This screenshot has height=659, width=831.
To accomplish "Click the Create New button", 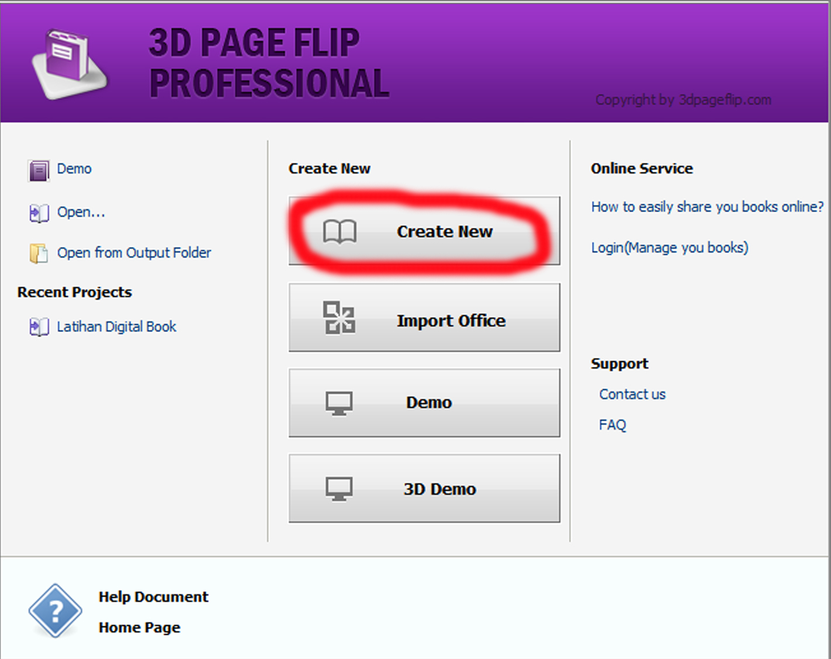I will coord(424,231).
